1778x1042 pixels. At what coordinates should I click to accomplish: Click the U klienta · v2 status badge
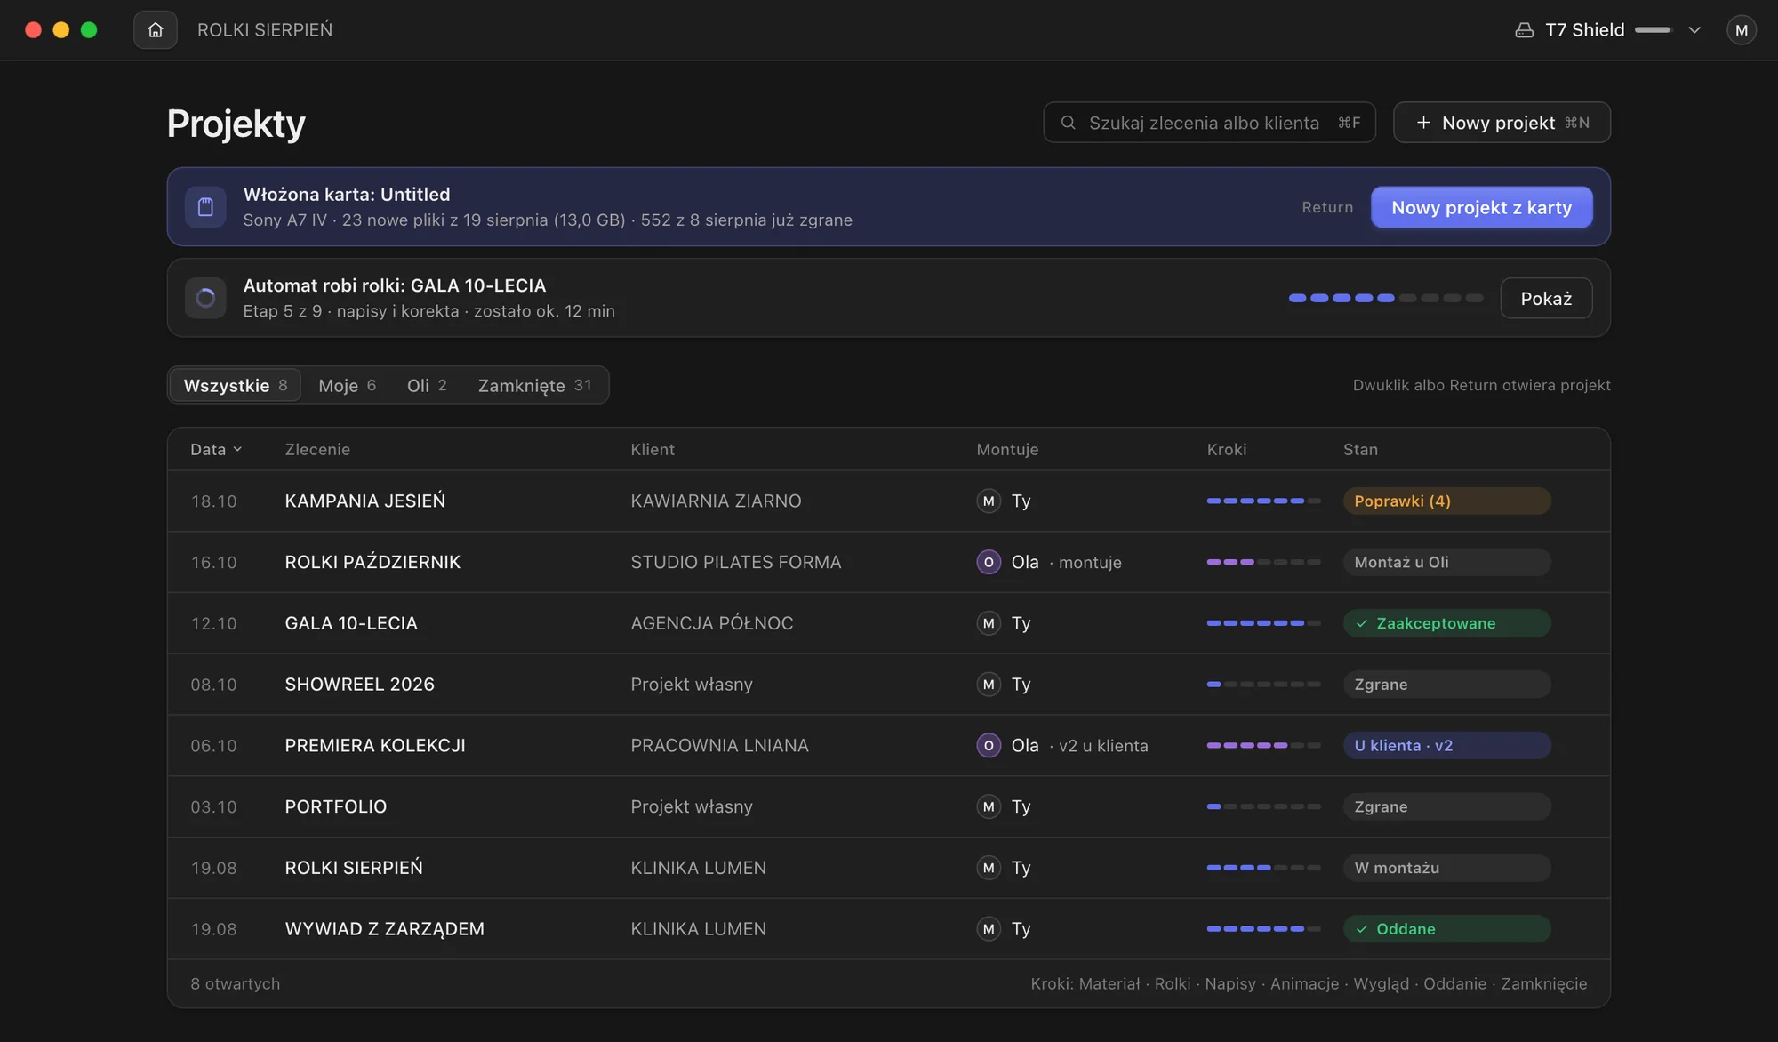coord(1446,746)
